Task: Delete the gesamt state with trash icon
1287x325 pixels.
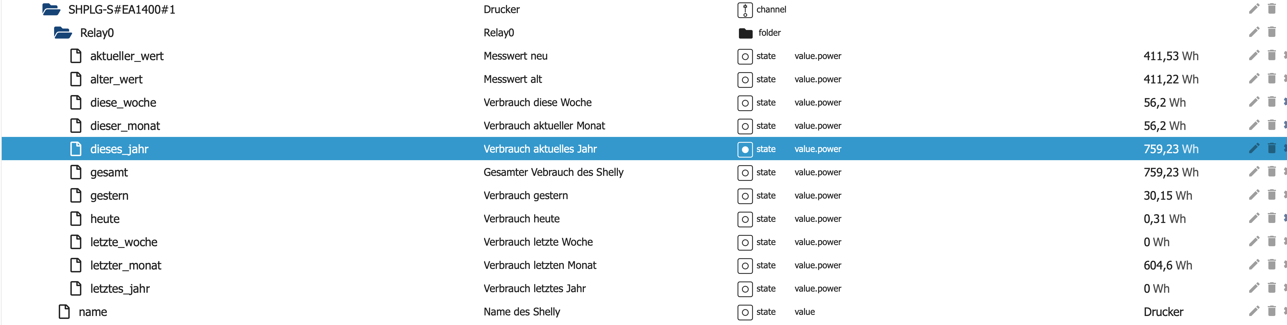Action: pos(1272,172)
